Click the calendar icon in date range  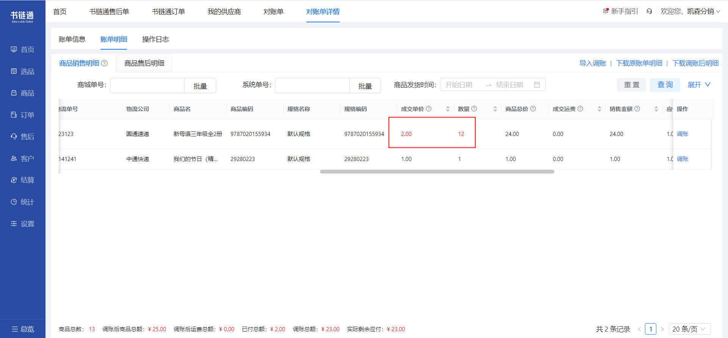click(537, 84)
